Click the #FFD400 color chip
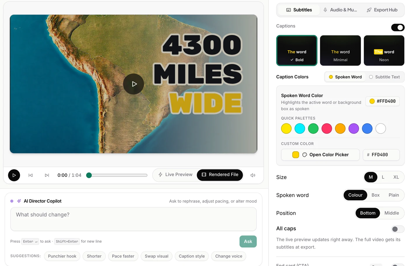The height and width of the screenshot is (266, 409). click(383, 101)
